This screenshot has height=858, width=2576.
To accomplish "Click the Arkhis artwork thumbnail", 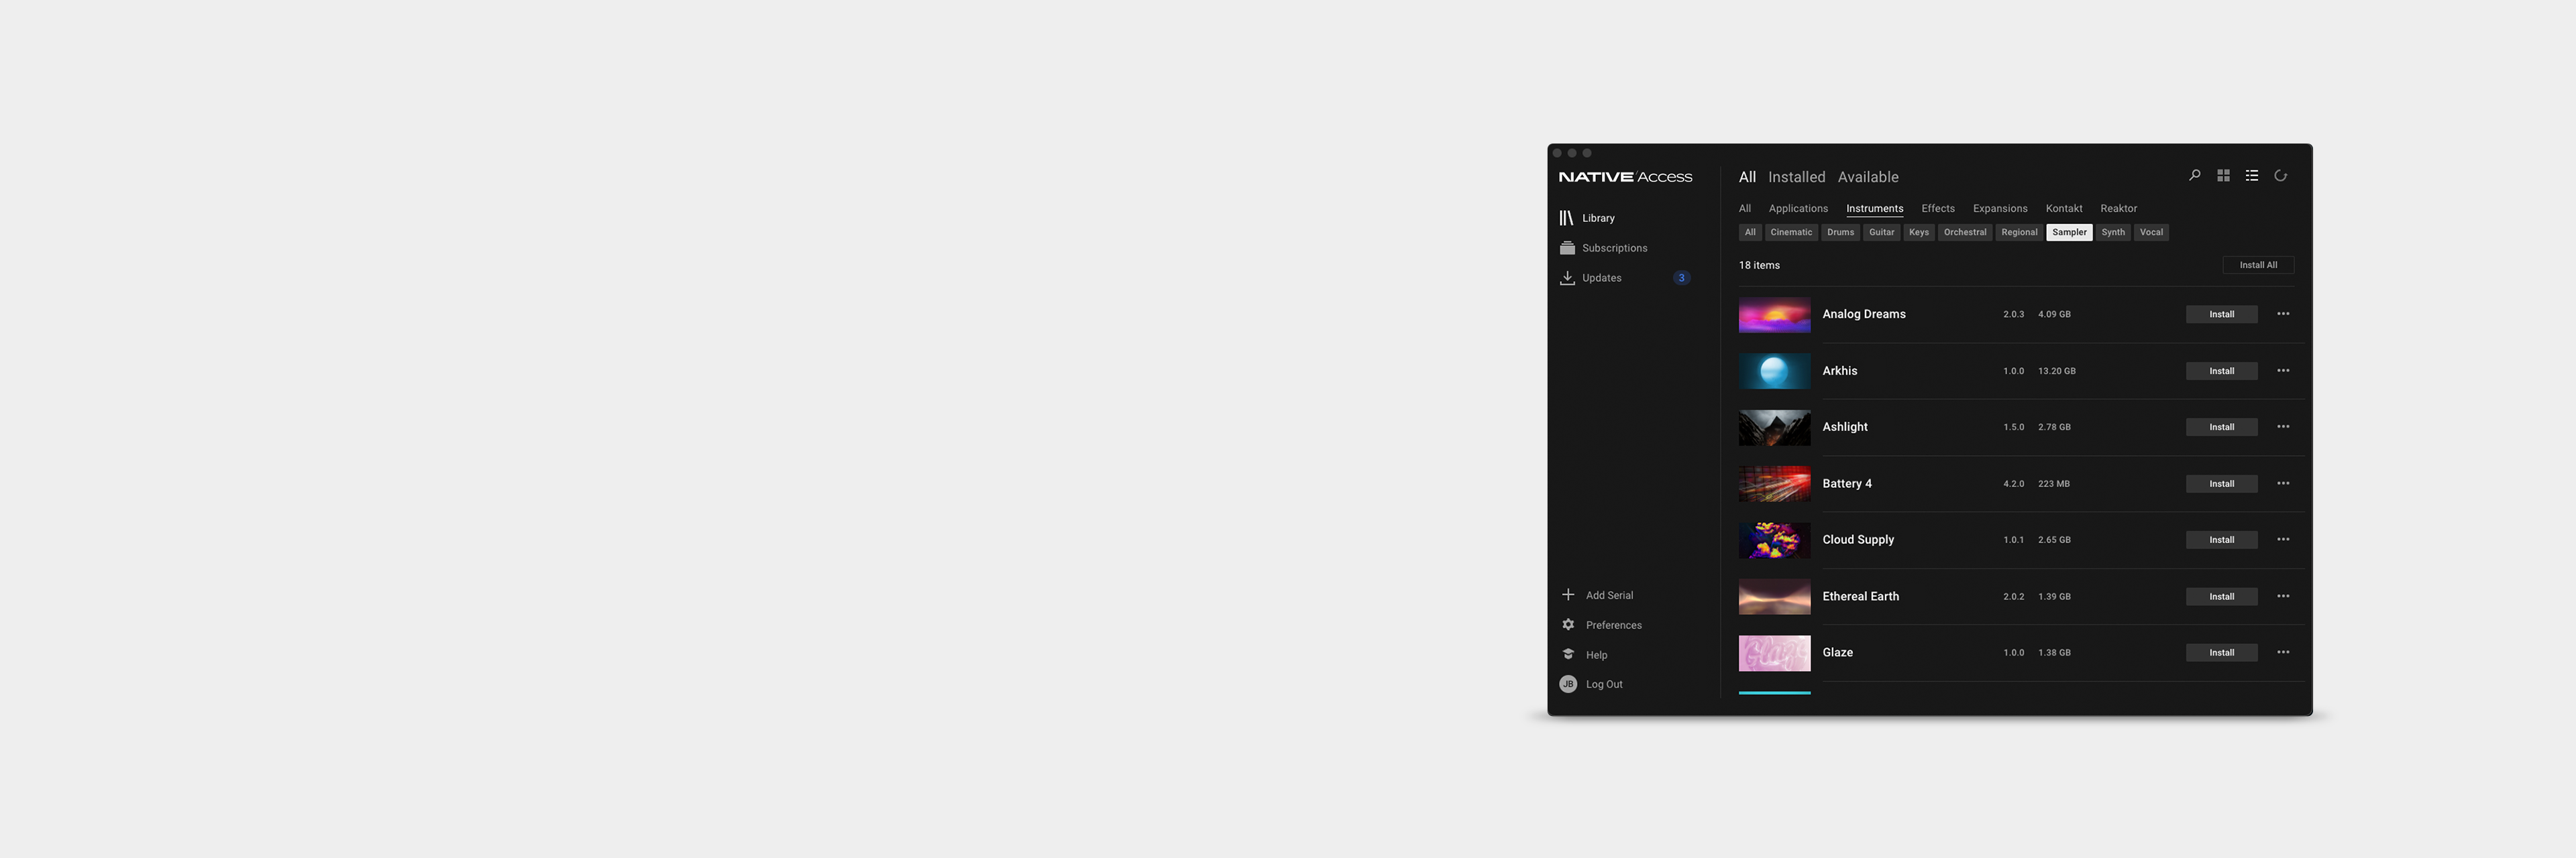I will tap(1774, 371).
